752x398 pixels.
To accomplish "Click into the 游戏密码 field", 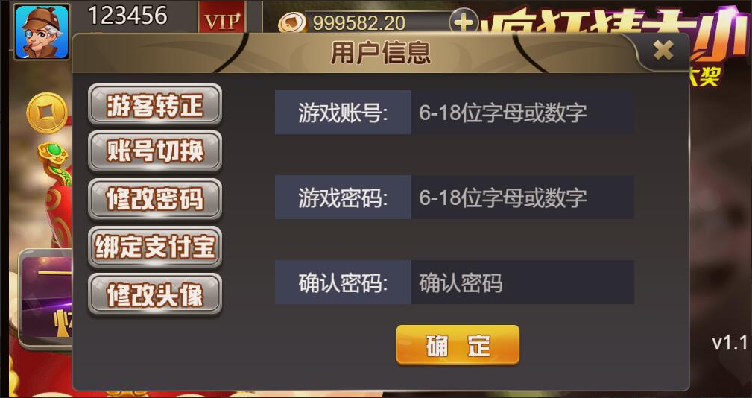I will pyautogui.click(x=522, y=197).
